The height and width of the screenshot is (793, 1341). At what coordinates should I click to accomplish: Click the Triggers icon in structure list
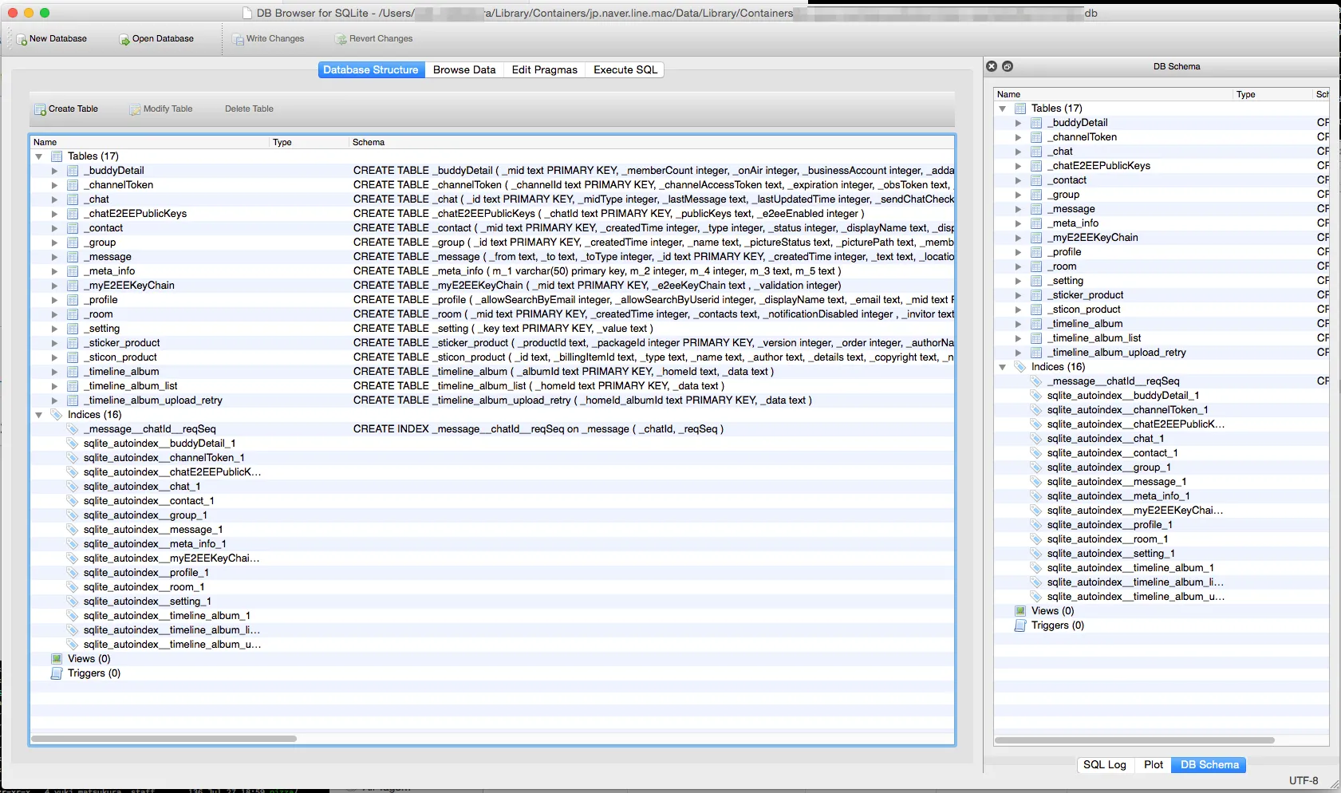coord(57,673)
